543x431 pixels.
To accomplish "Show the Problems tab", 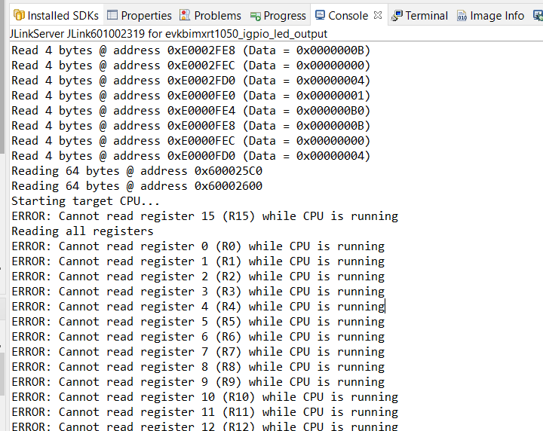I will pyautogui.click(x=217, y=15).
